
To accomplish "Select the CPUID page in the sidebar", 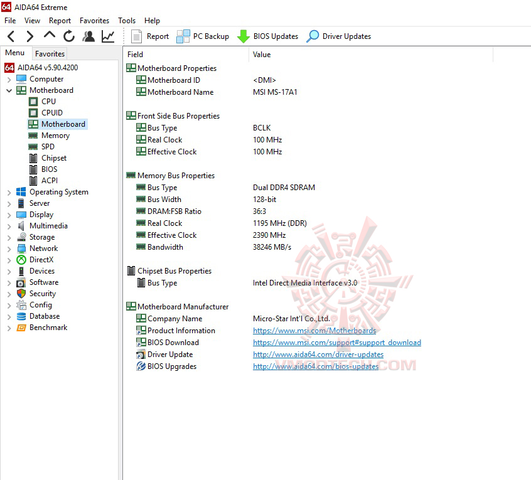I will [52, 112].
